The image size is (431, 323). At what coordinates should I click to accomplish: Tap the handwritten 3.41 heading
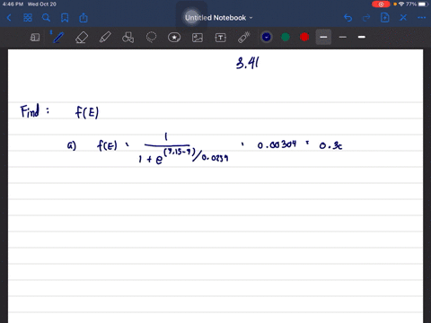point(248,63)
